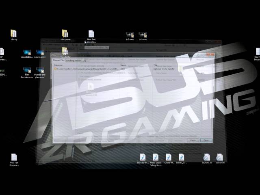
Task: Click the Title column header
Action: pyautogui.click(x=155, y=65)
